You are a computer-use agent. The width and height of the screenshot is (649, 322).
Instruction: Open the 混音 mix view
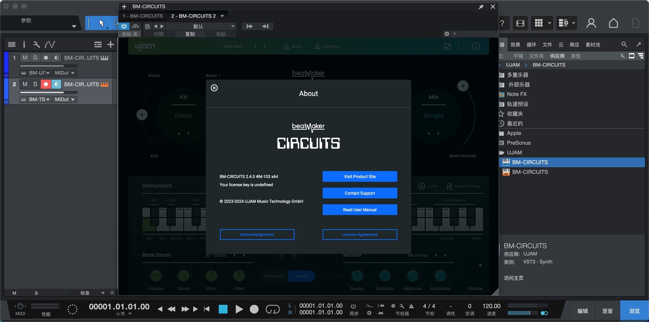607,311
